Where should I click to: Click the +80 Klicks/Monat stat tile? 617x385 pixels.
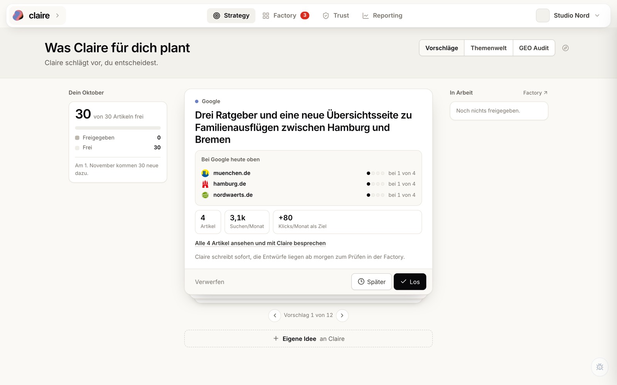pyautogui.click(x=347, y=222)
